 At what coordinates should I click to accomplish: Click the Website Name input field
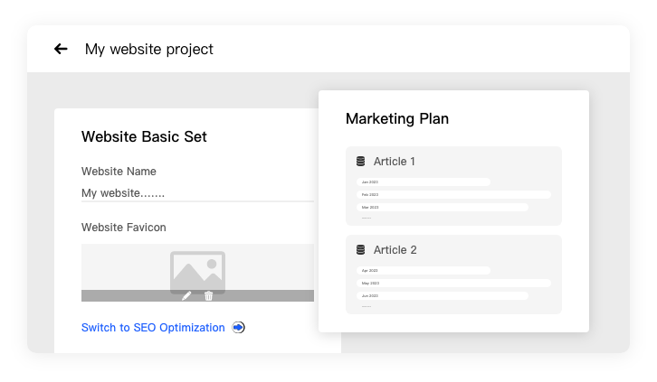197,193
